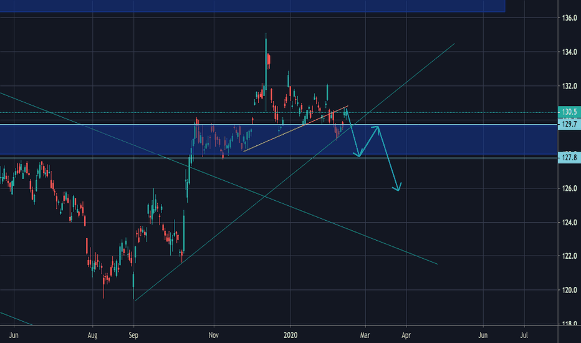
Task: Click the Jun 2019 label on time axis
Action: (x=14, y=336)
